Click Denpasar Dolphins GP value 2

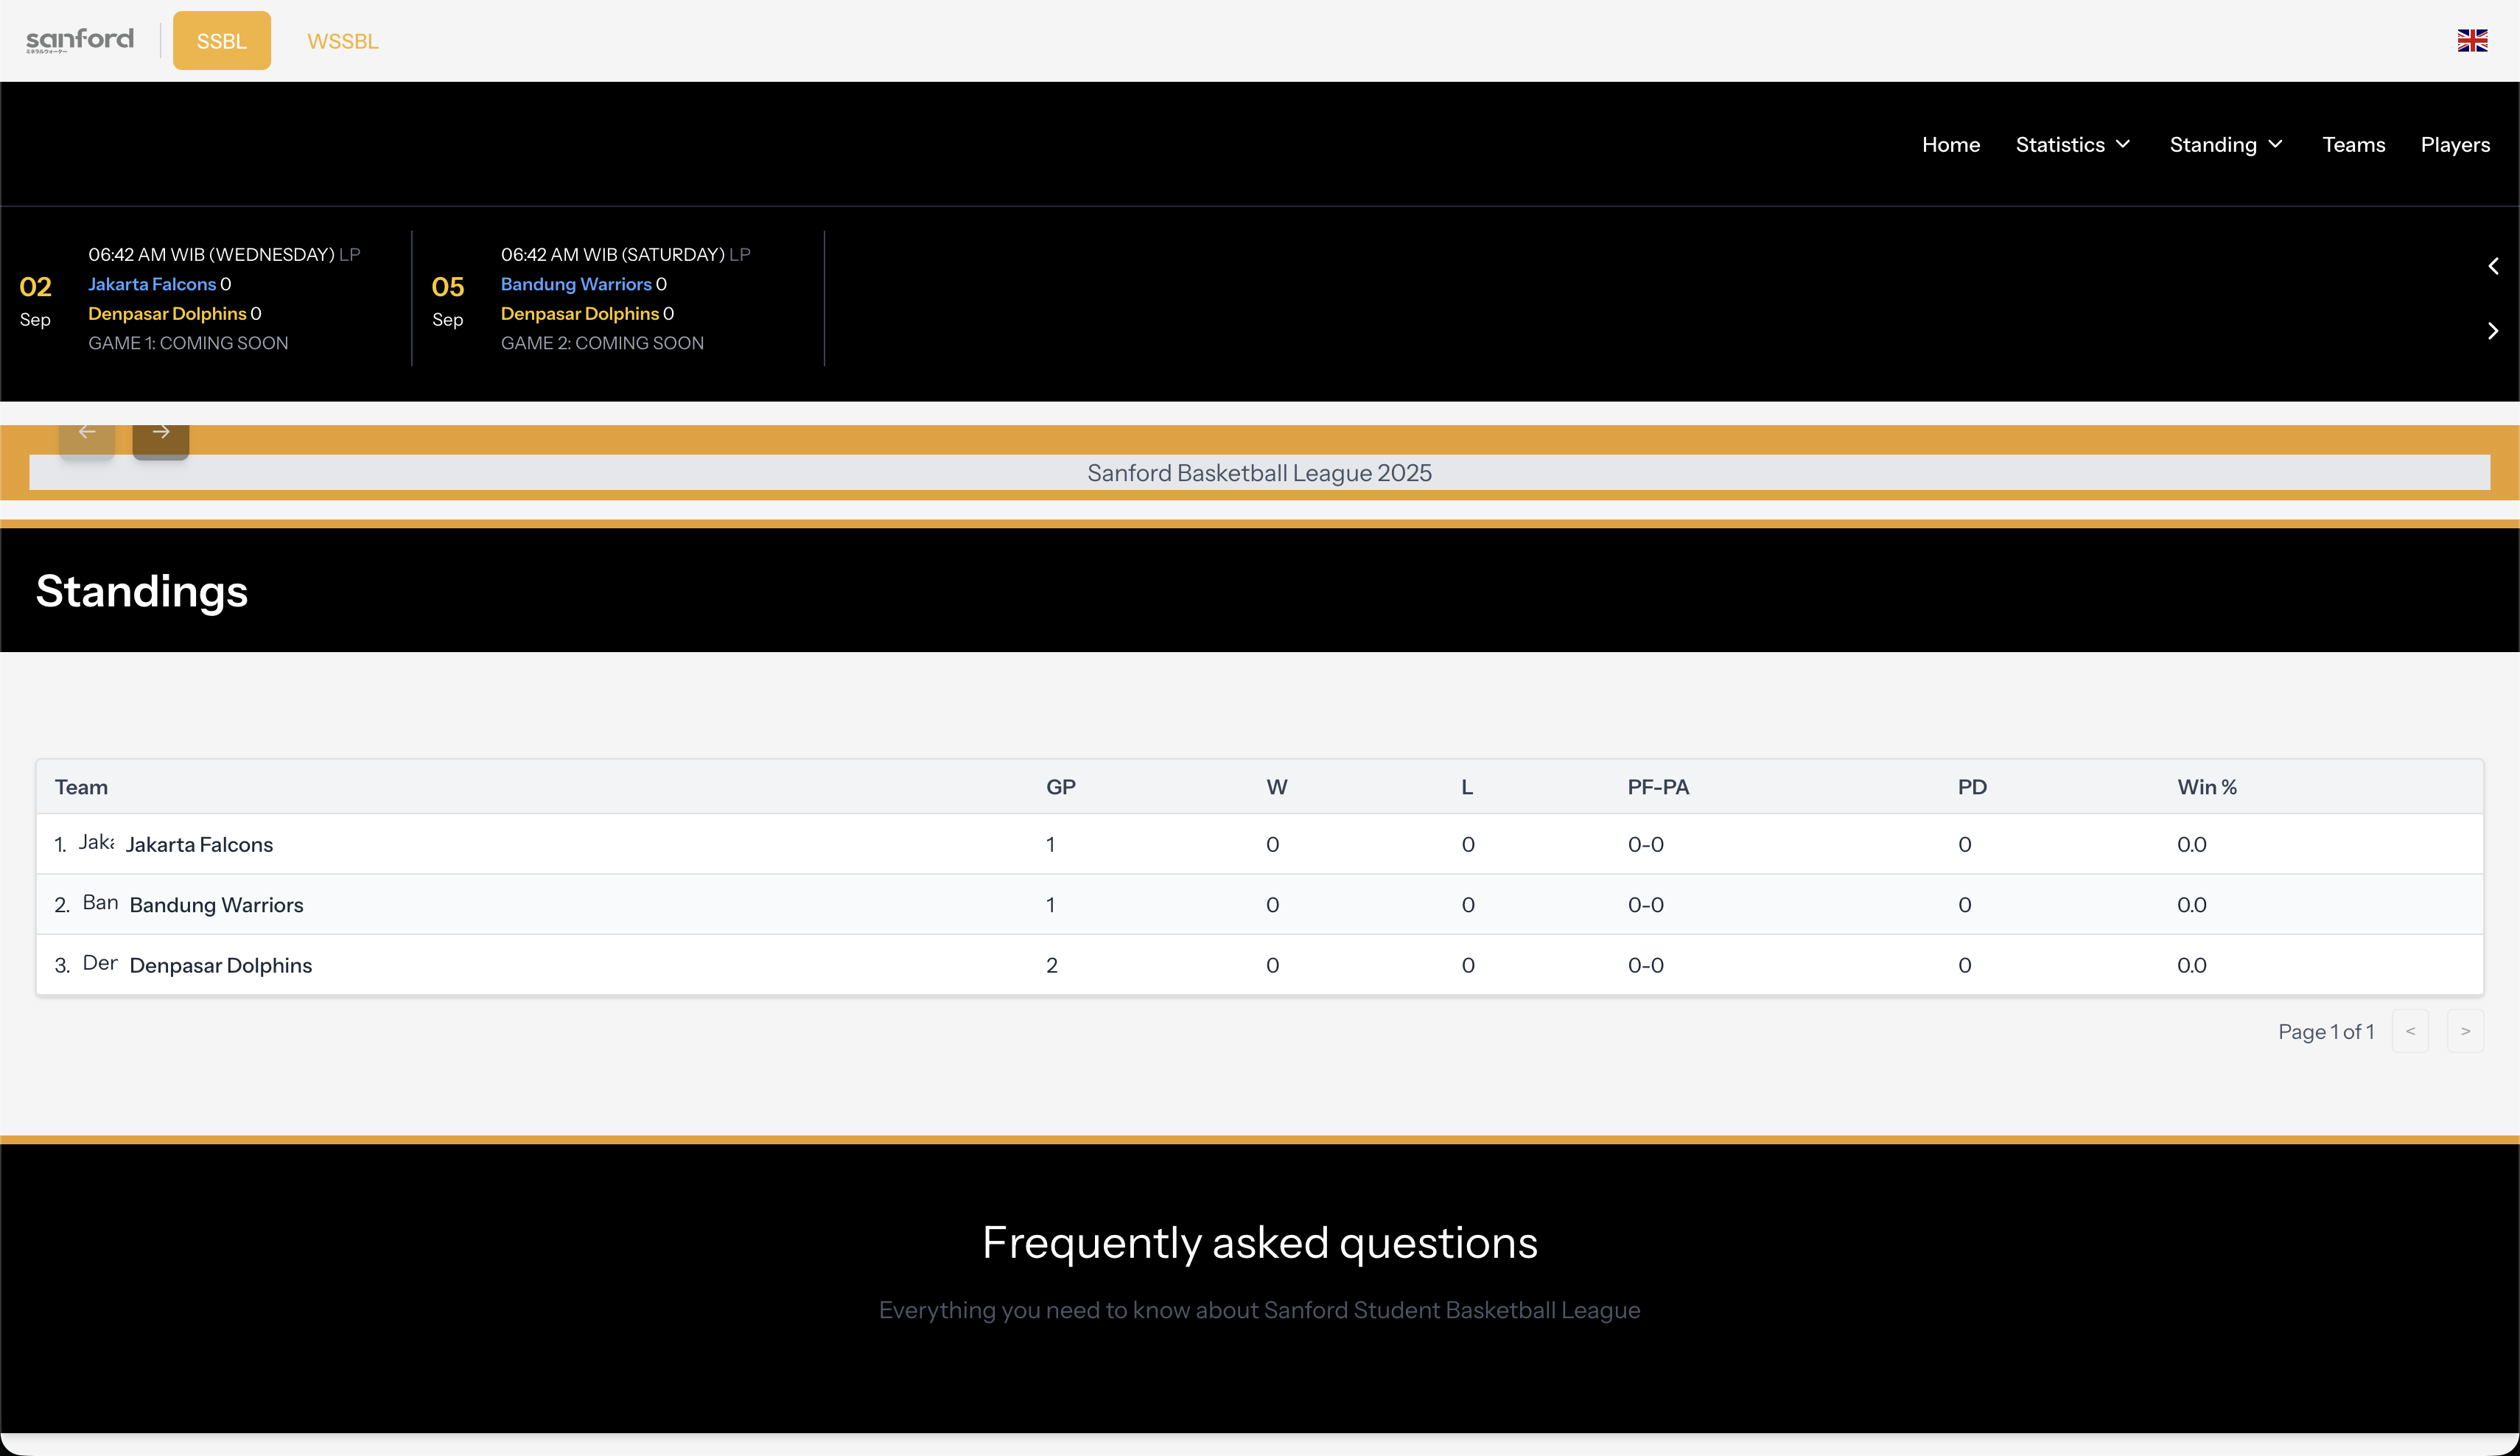pyautogui.click(x=1052, y=966)
